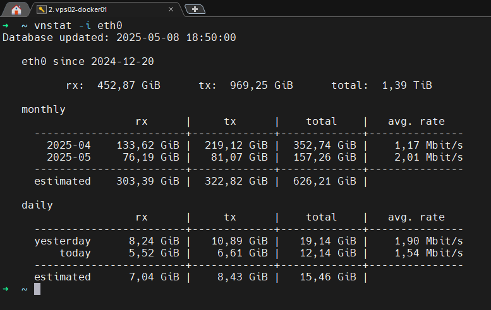Open a new tab with the plus button
491x310 pixels.
coord(195,9)
